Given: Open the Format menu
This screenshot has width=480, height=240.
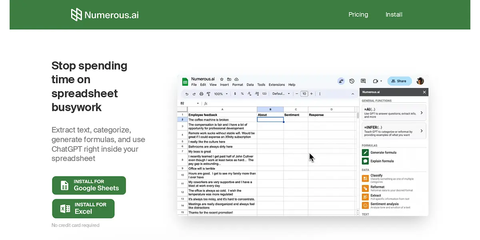Looking at the screenshot, I should pyautogui.click(x=238, y=85).
